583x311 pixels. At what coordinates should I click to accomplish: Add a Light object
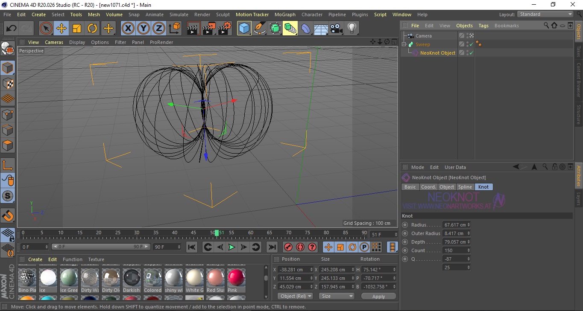coord(352,29)
